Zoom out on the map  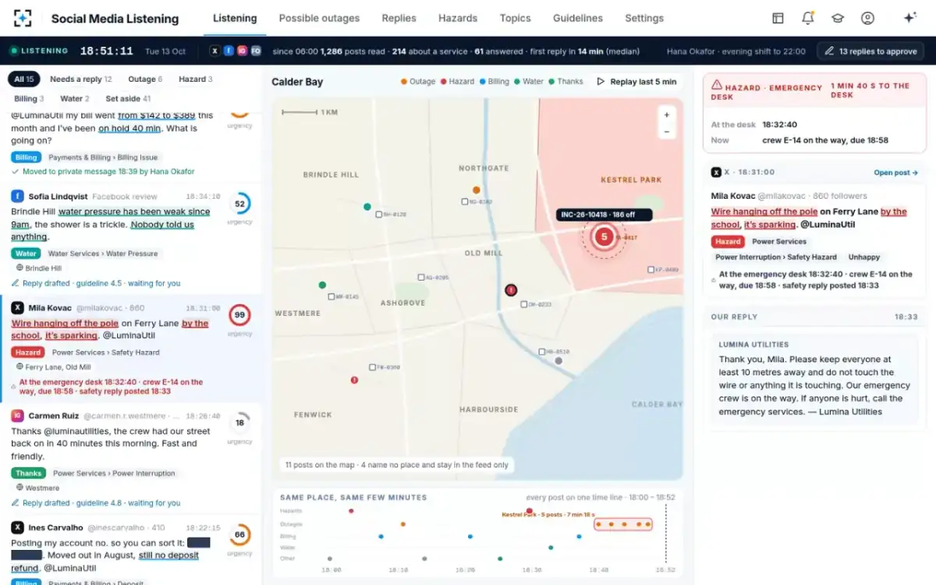point(666,132)
